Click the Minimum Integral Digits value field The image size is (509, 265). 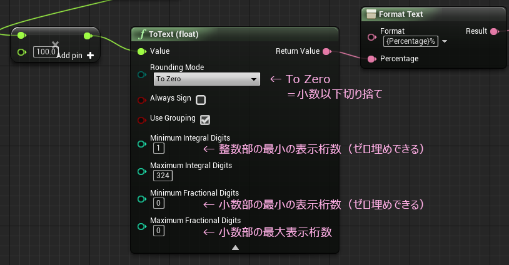click(159, 149)
